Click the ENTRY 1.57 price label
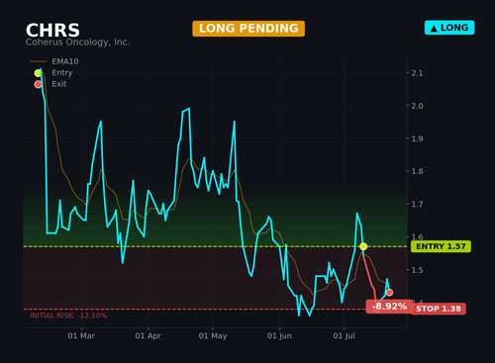This screenshot has height=363, width=495. click(x=441, y=246)
